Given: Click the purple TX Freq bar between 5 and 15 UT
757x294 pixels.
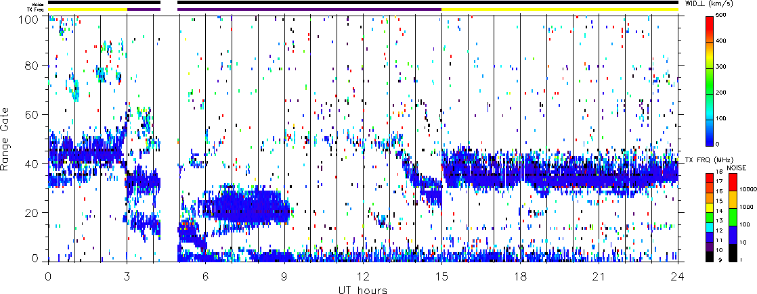Looking at the screenshot, I should pos(309,9).
